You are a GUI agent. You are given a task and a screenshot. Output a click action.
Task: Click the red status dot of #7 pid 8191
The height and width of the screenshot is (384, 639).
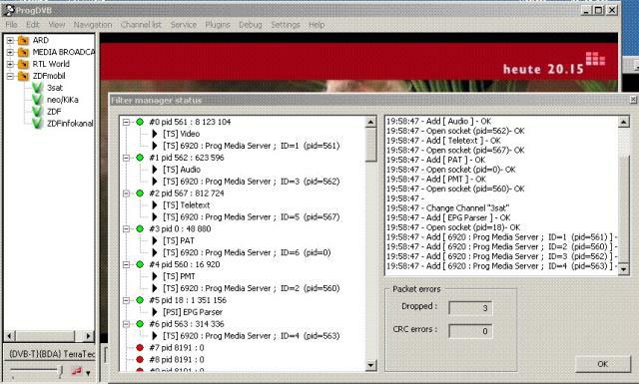pyautogui.click(x=140, y=348)
